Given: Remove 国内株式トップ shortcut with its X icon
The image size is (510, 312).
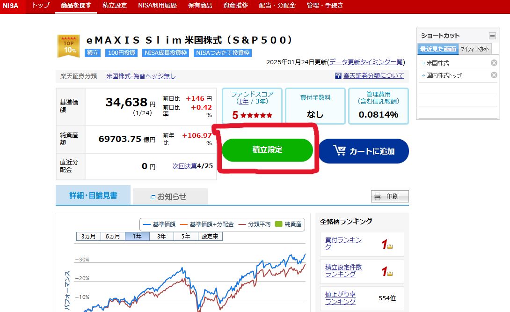Looking at the screenshot, I should 495,75.
